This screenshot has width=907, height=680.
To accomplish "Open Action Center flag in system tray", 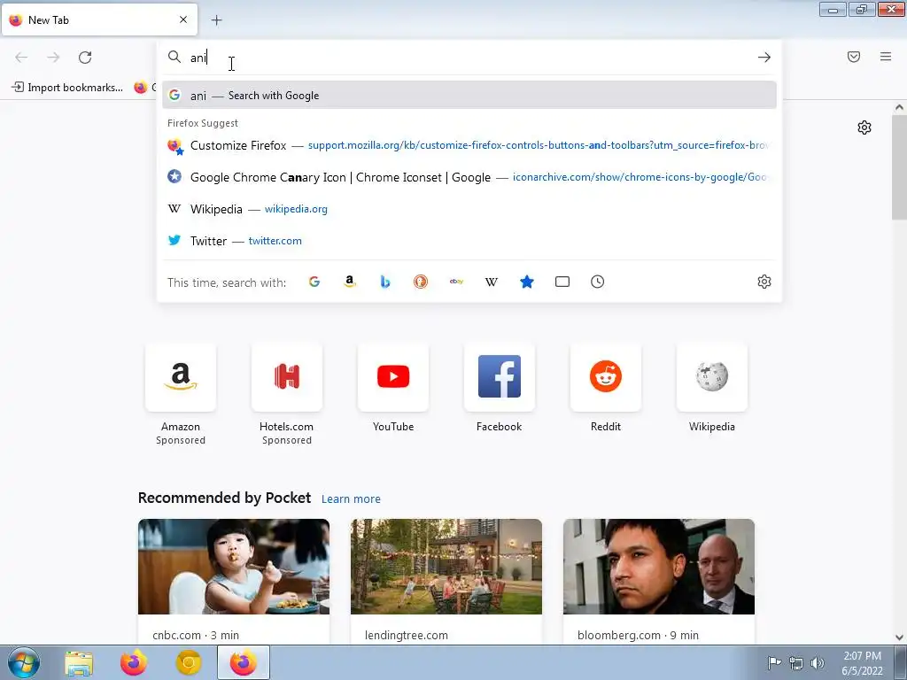I will (x=774, y=662).
